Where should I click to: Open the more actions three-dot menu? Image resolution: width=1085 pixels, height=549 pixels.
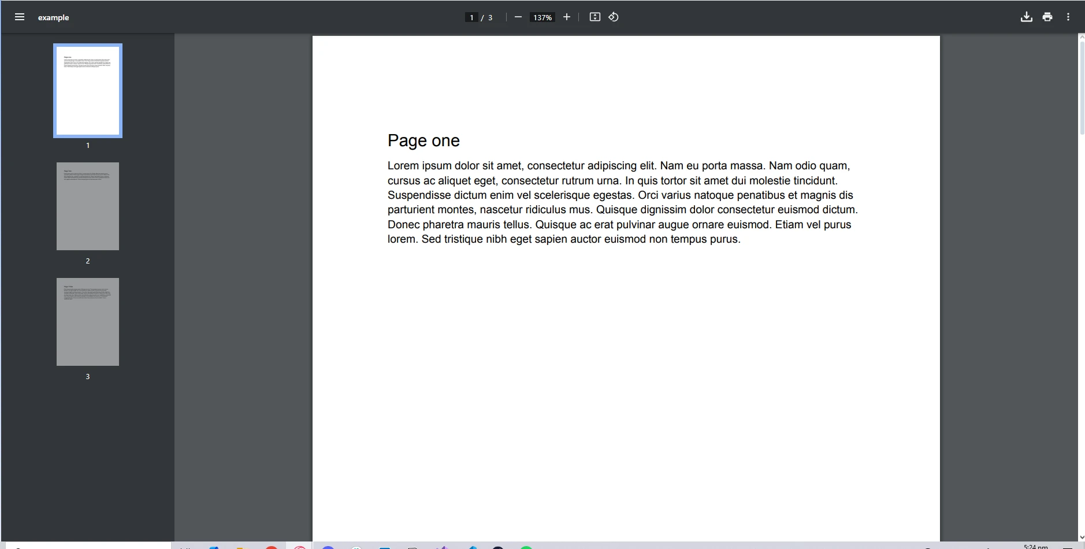click(x=1068, y=17)
